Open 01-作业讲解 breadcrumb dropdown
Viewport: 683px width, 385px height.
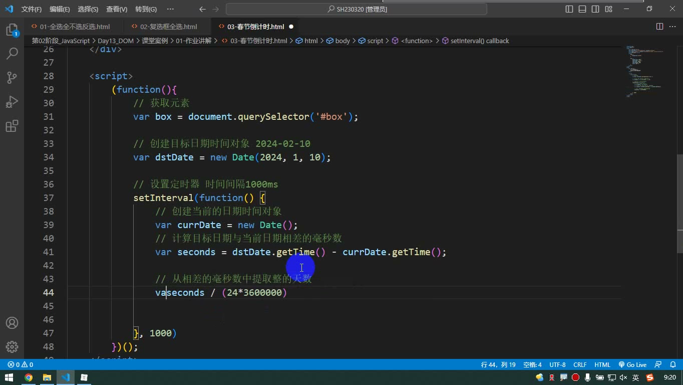[x=194, y=41]
